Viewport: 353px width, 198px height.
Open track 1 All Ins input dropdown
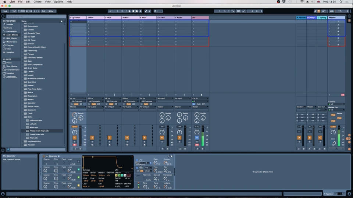coord(78,98)
